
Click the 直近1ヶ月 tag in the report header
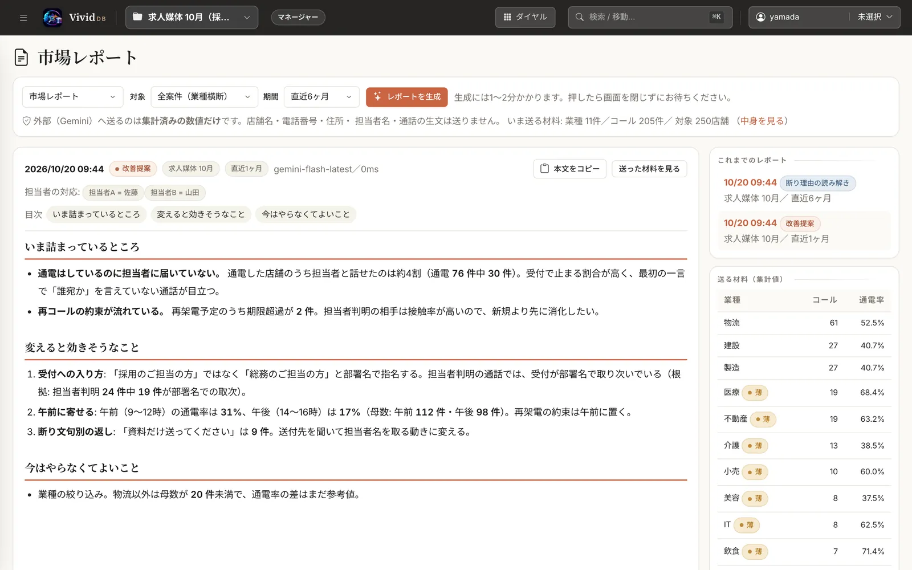[x=246, y=169]
